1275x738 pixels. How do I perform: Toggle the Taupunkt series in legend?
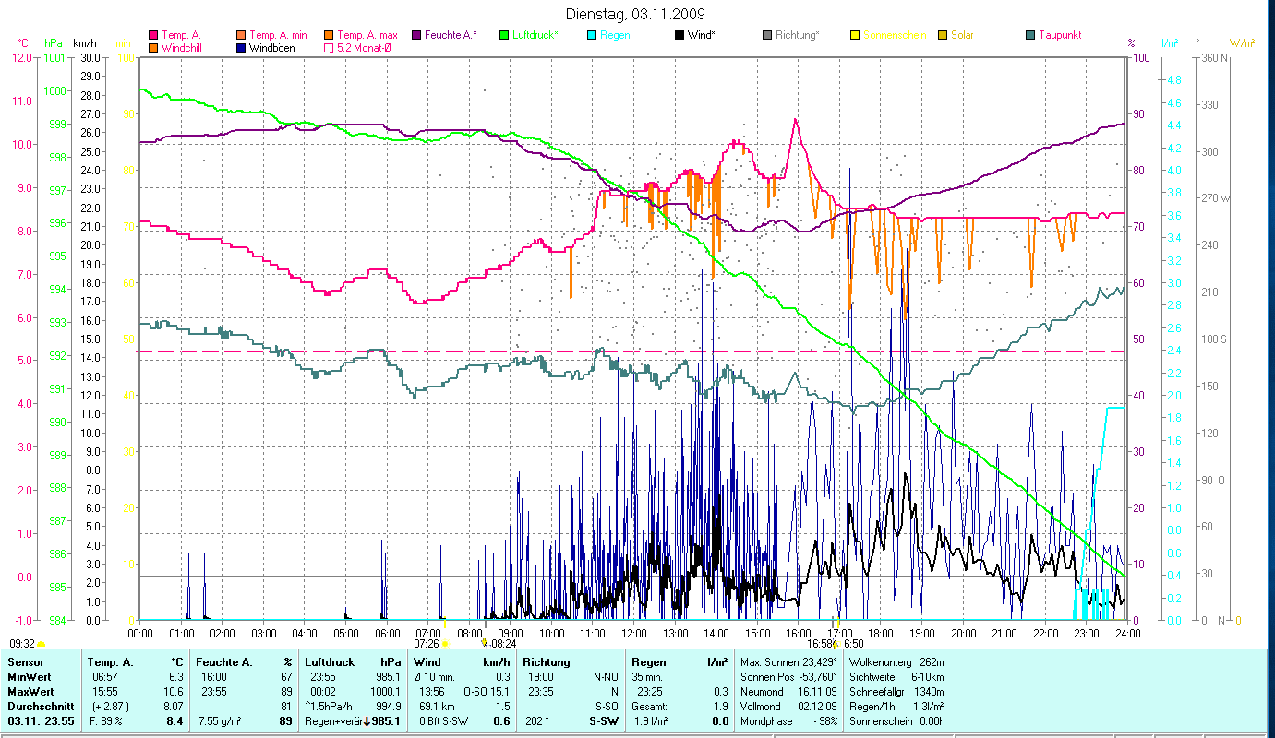1030,35
